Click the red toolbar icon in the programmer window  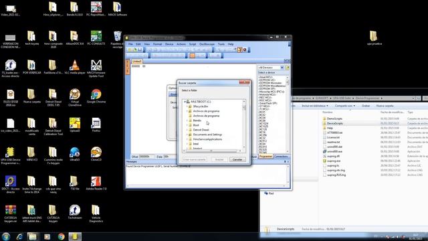(245, 50)
